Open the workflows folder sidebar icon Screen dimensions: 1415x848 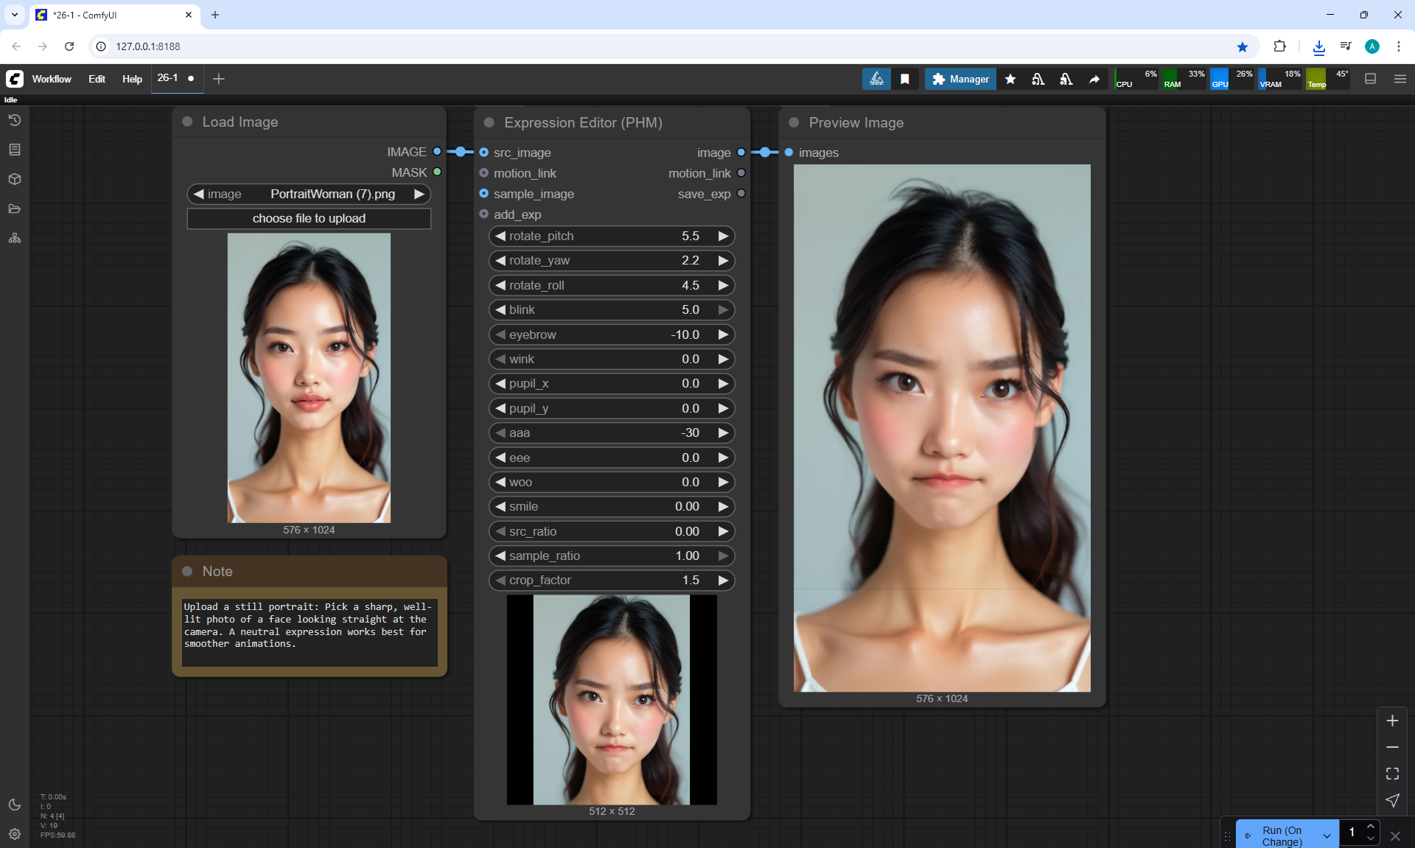click(x=14, y=209)
